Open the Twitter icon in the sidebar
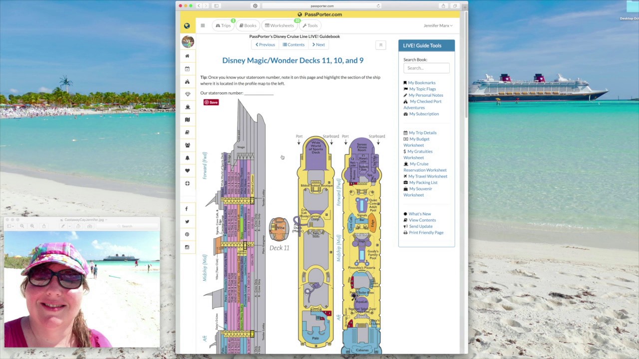Screen dimensions: 639x359 187,221
